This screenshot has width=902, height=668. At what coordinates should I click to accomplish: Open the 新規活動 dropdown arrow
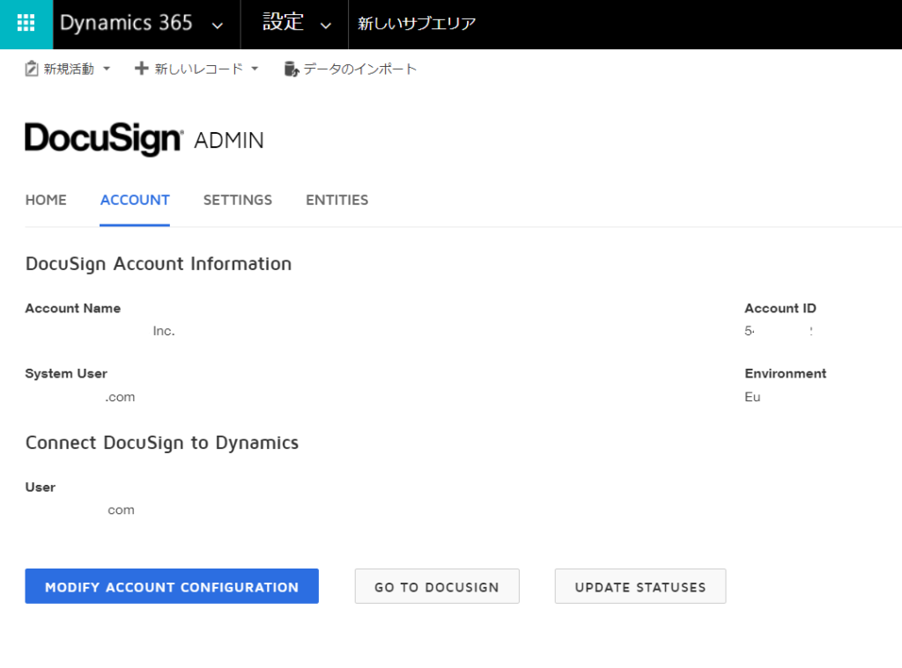107,69
